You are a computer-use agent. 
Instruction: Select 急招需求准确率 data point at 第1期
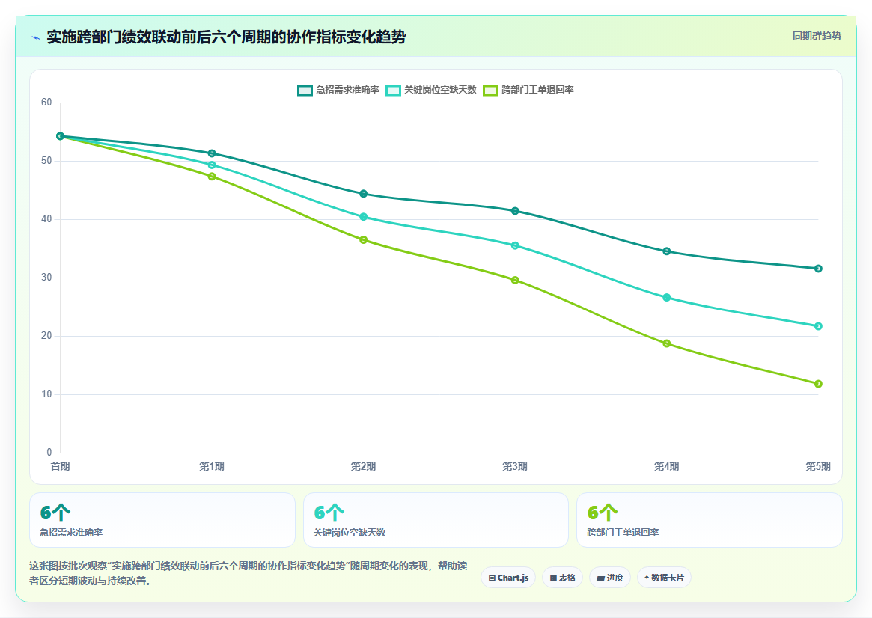point(212,153)
